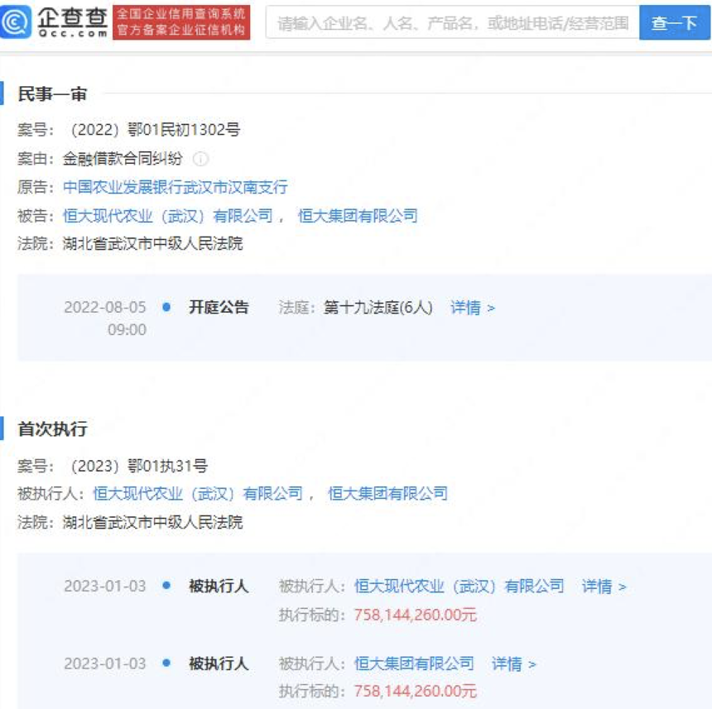Click the 全国企业信用查询系统 red banner
Viewport: 712px width, 709px height.
point(181,22)
